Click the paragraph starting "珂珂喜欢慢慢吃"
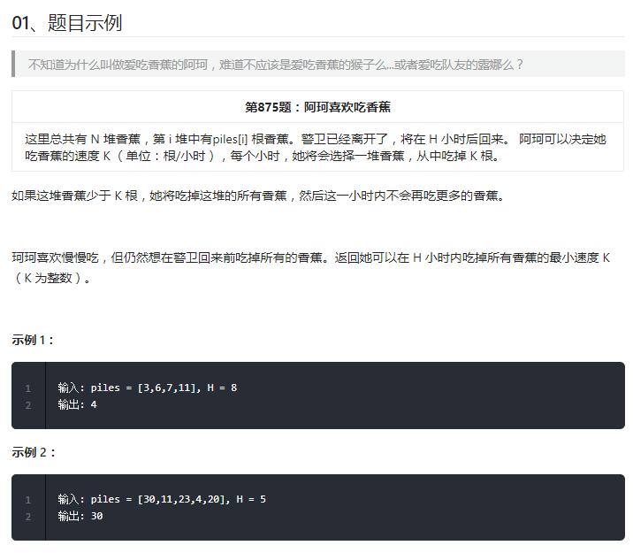This screenshot has width=633, height=553. (311, 268)
